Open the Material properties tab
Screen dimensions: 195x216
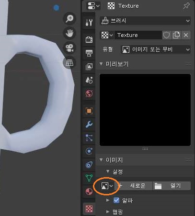coord(89,192)
